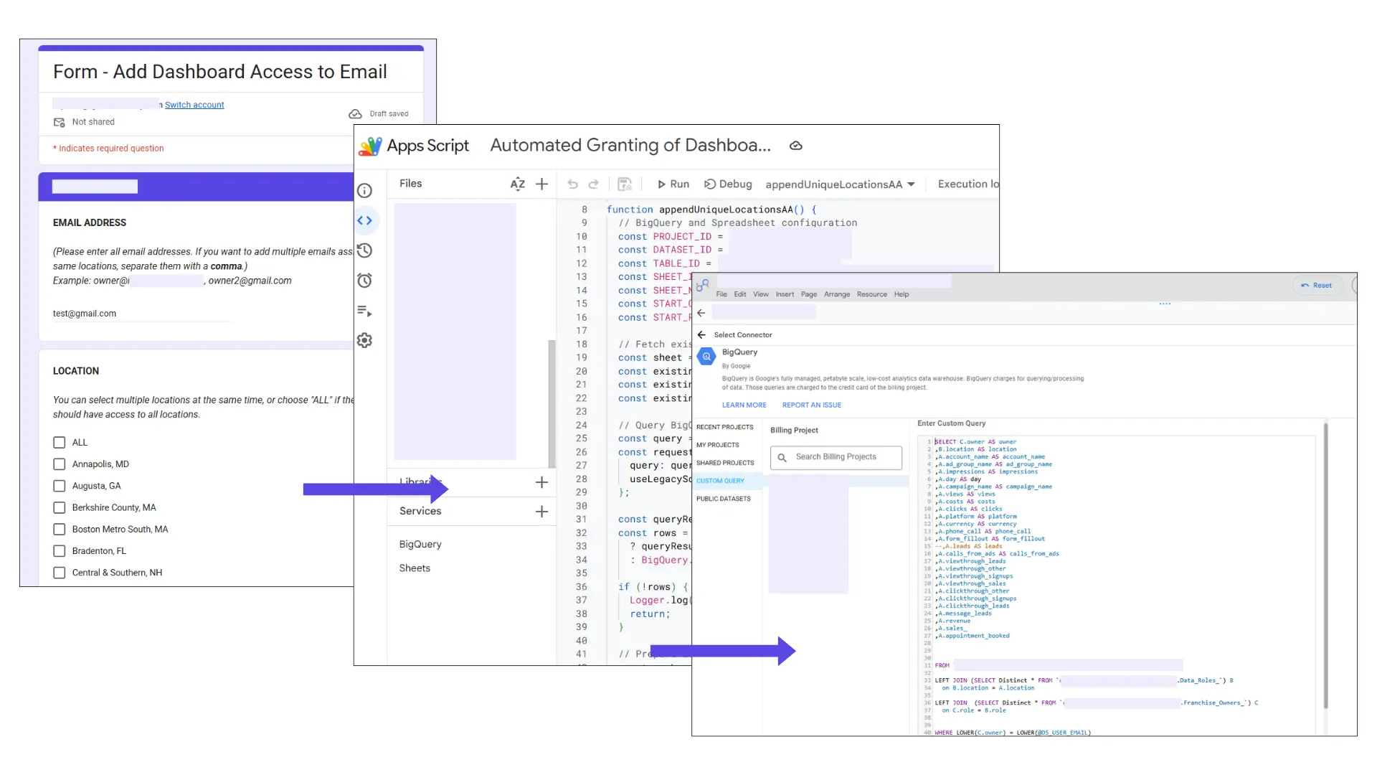Add a service with plus icon

(542, 512)
